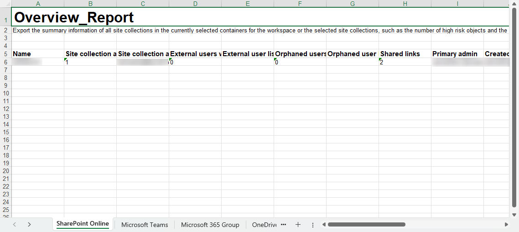519x232 pixels.
Task: Click External users header in column D
Action: point(195,54)
